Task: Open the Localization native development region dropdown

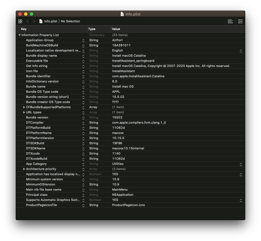Action: [241, 51]
